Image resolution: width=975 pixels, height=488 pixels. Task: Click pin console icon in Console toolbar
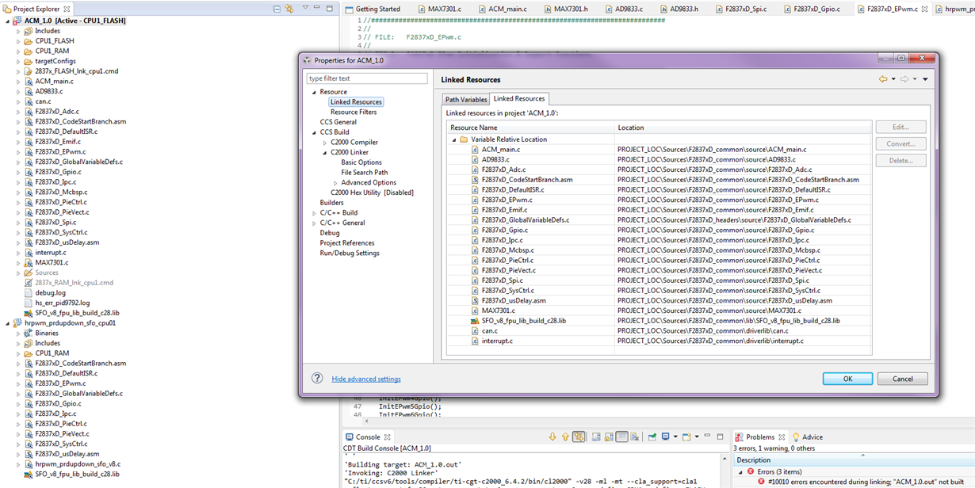652,437
